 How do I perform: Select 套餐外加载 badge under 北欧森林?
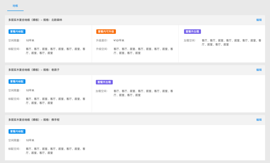[x=192, y=32]
